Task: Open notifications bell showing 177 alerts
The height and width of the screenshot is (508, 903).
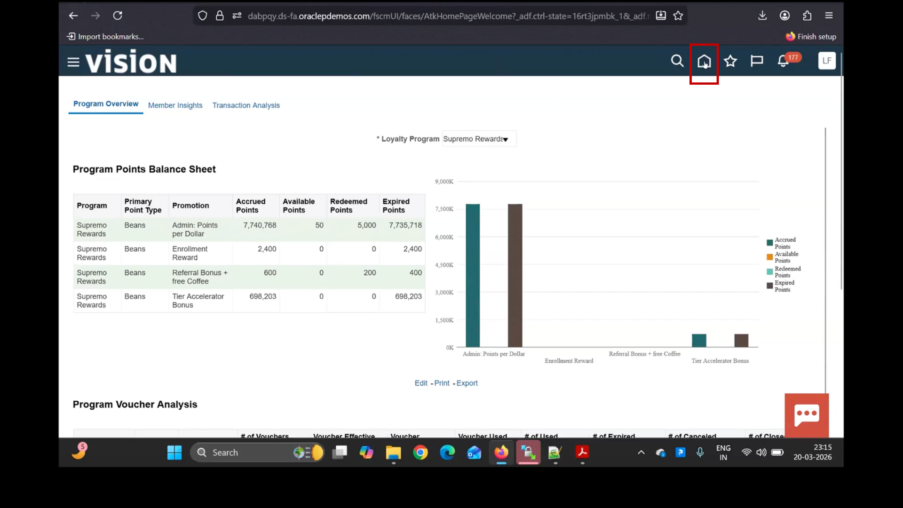Action: click(783, 61)
